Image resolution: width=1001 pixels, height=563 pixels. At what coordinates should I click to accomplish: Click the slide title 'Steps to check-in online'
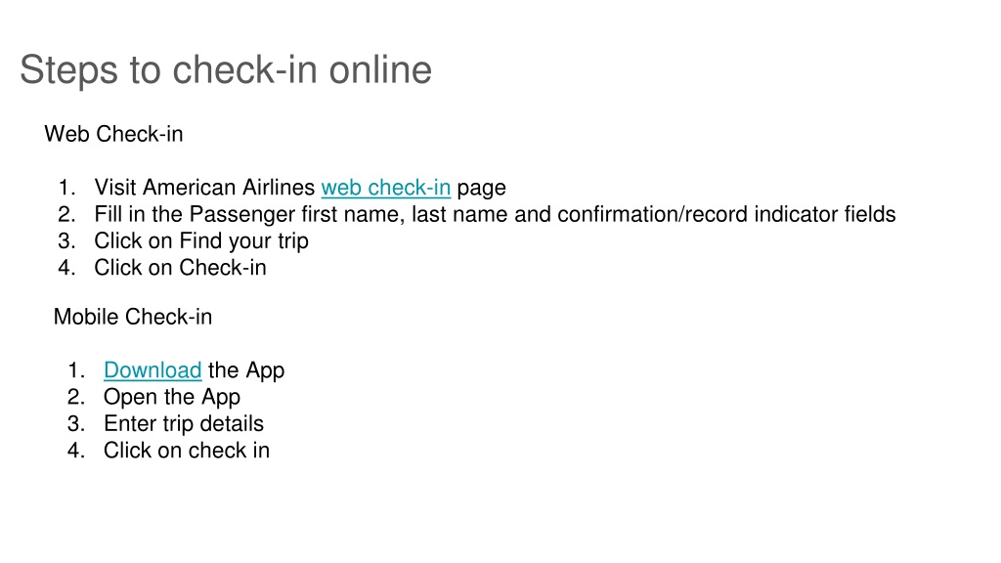[x=226, y=69]
